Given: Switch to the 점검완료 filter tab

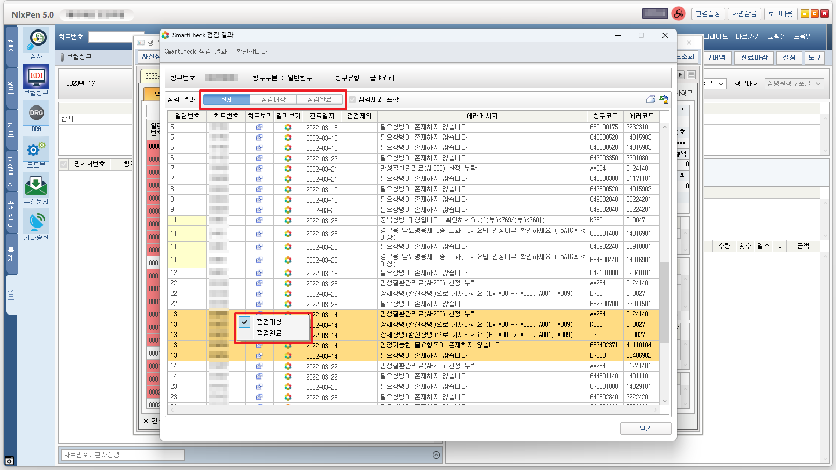Looking at the screenshot, I should tap(319, 99).
